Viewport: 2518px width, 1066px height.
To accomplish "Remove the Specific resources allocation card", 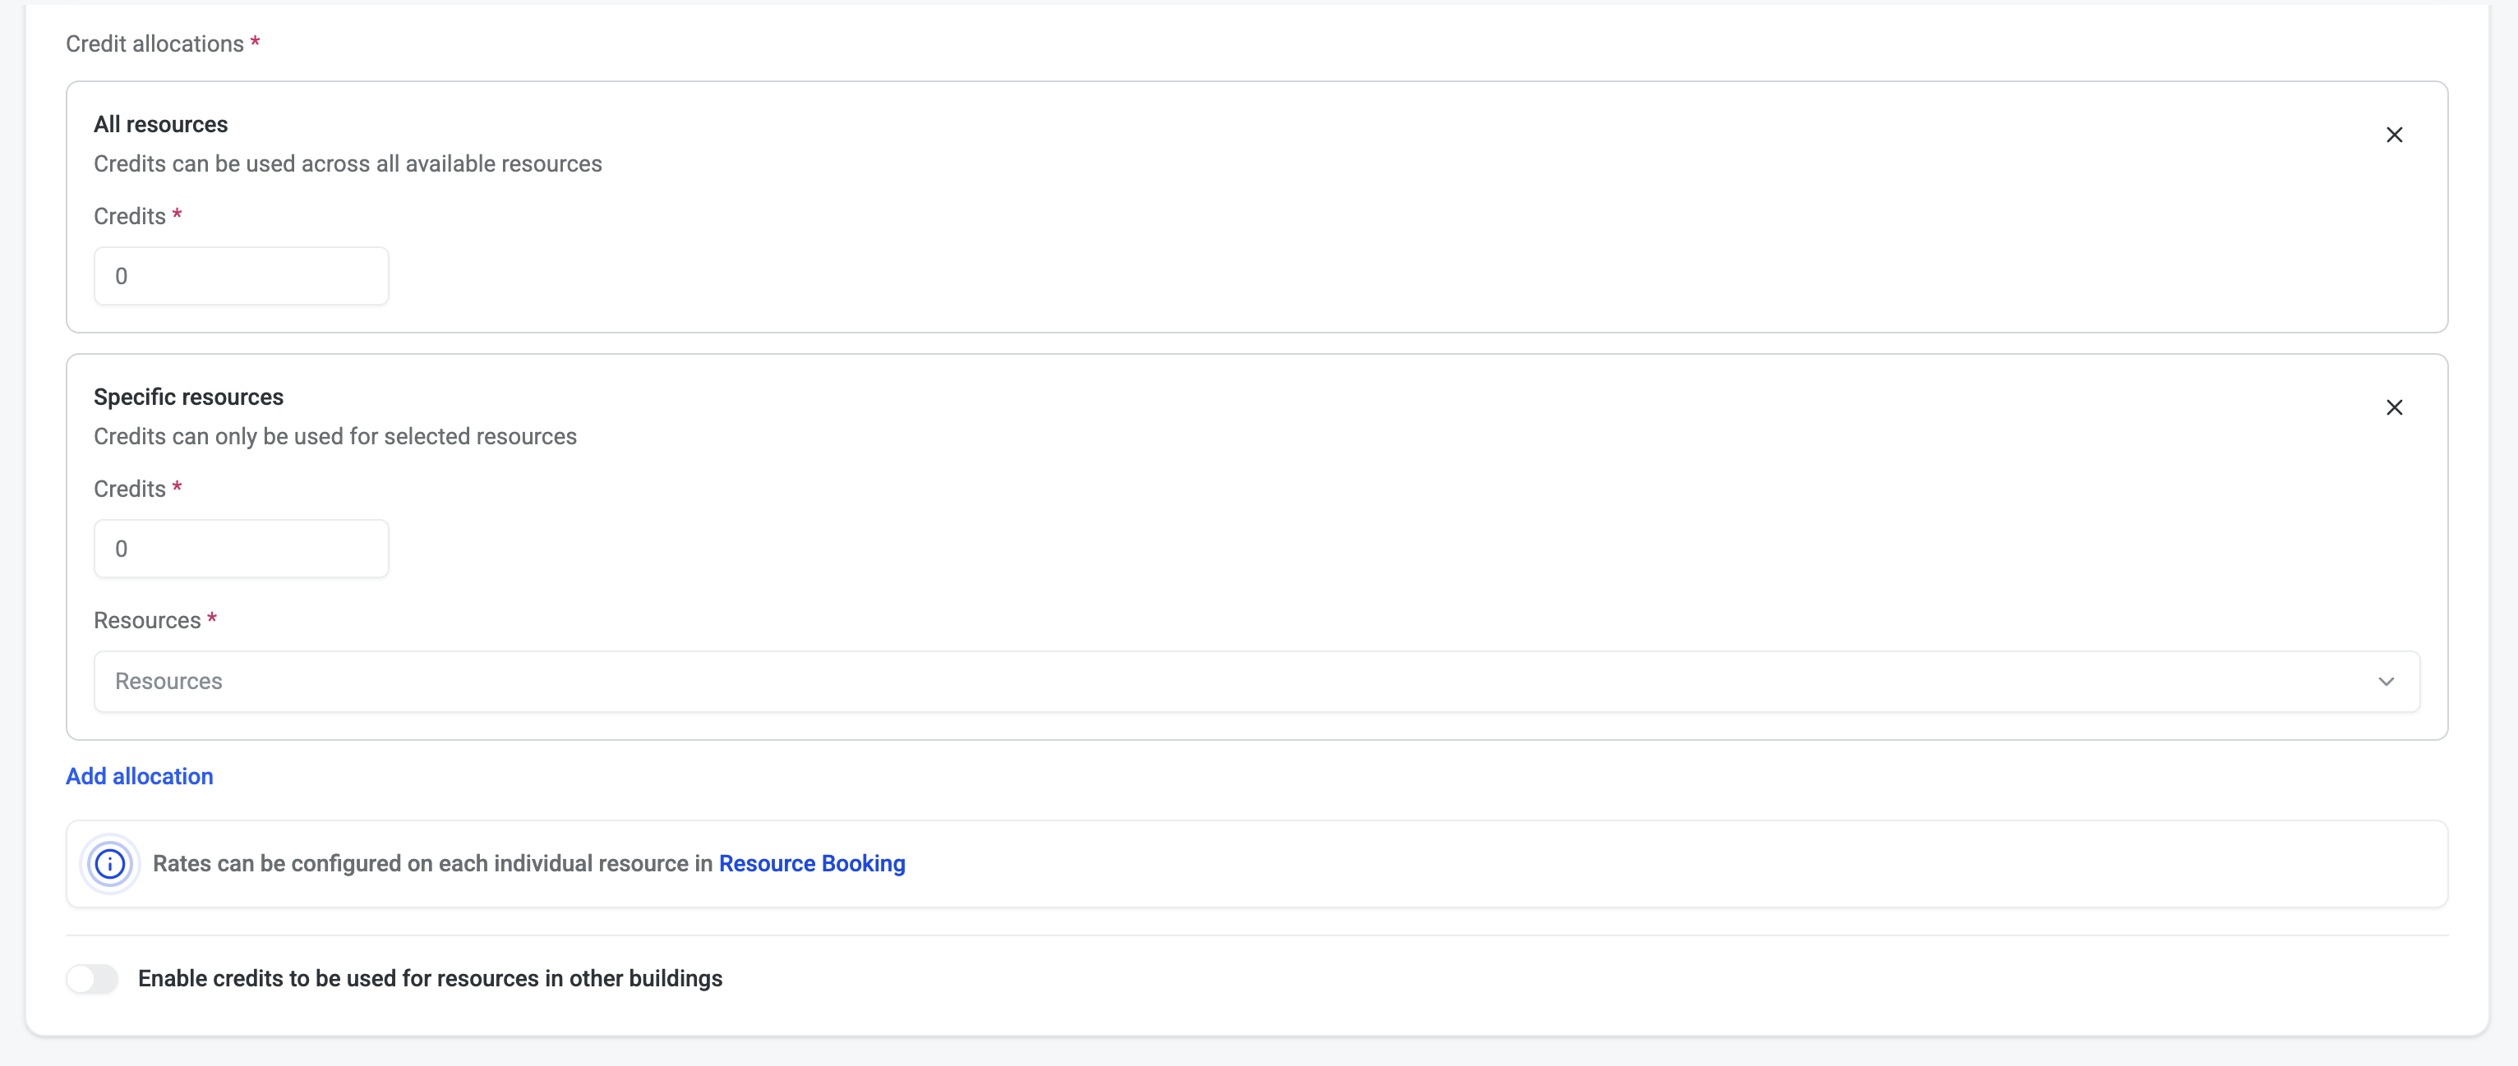I will coord(2394,407).
